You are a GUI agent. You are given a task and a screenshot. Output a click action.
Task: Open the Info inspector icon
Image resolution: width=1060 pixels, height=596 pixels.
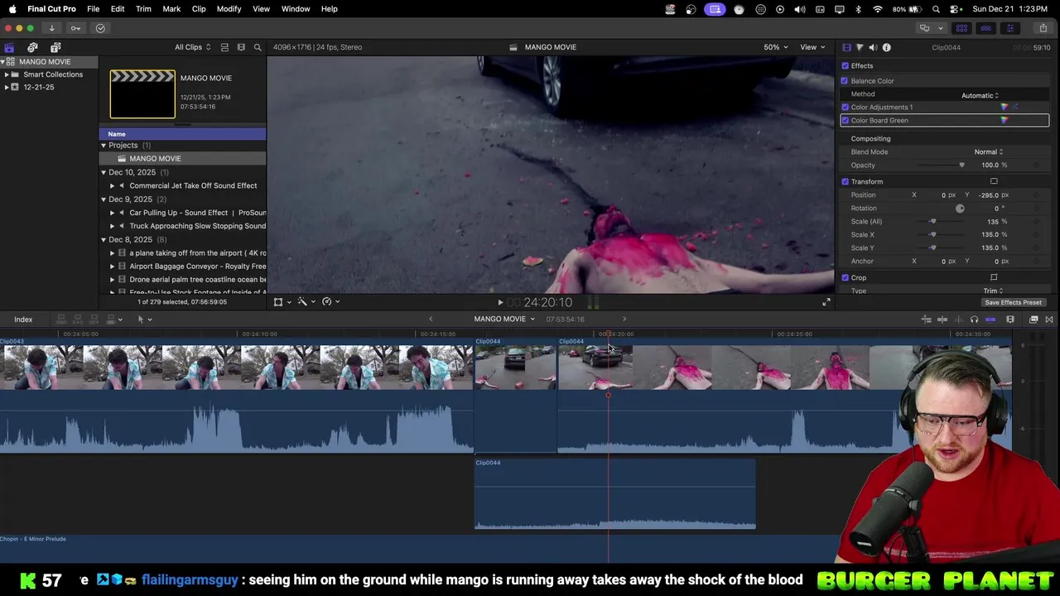coord(886,47)
